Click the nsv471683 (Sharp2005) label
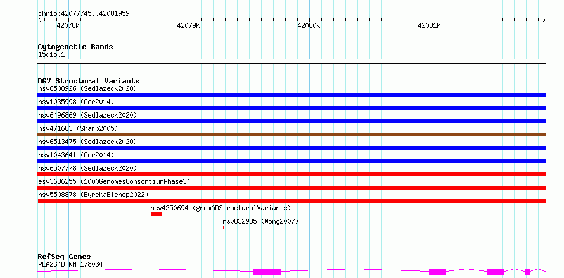The width and height of the screenshot is (564, 278). pyautogui.click(x=78, y=128)
